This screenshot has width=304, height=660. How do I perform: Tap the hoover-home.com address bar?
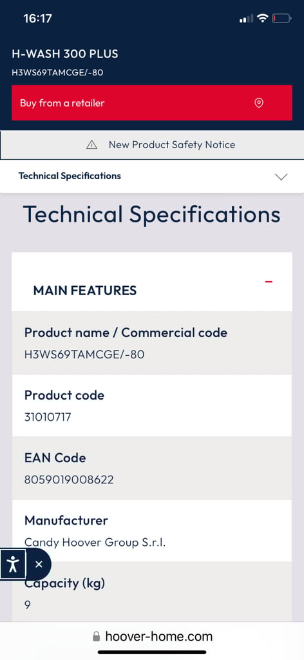coord(152,636)
